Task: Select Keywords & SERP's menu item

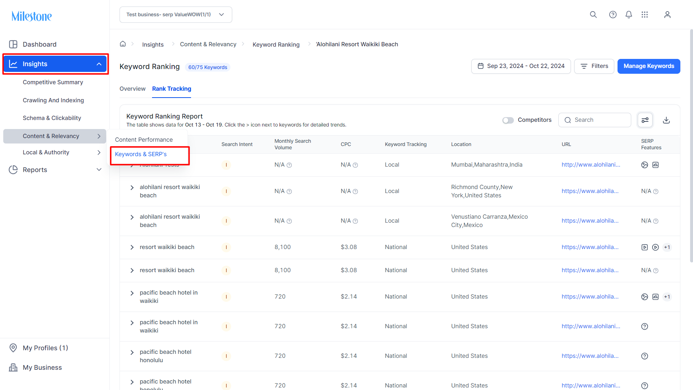Action: click(141, 154)
